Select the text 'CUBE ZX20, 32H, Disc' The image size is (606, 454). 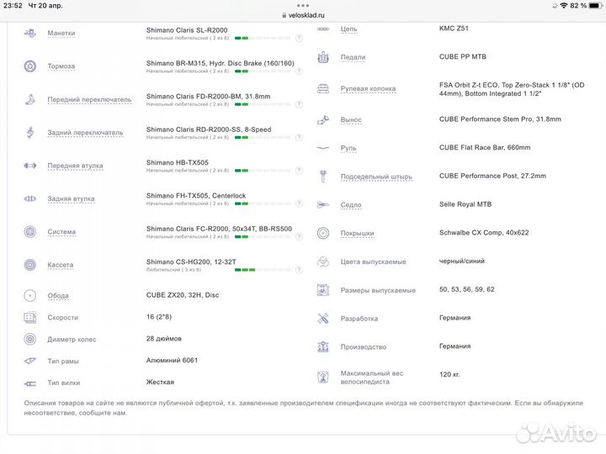[x=183, y=295]
